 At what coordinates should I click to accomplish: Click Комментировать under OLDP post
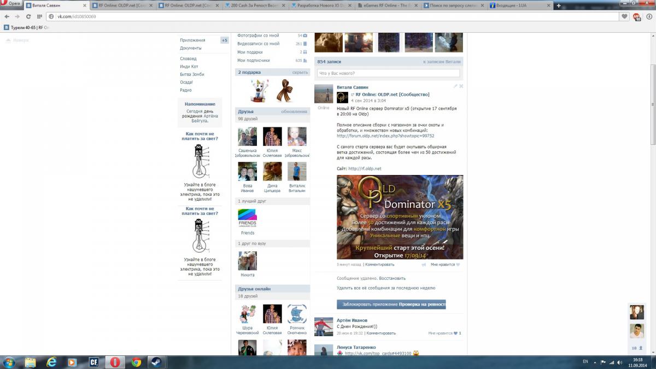pyautogui.click(x=379, y=264)
